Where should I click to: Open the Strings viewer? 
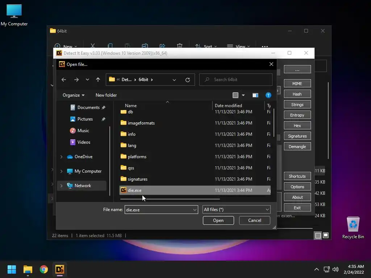[297, 105]
